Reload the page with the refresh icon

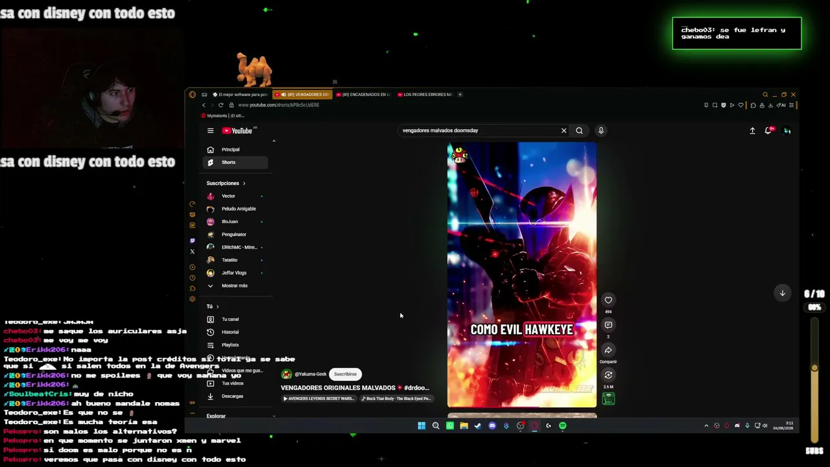[220, 105]
